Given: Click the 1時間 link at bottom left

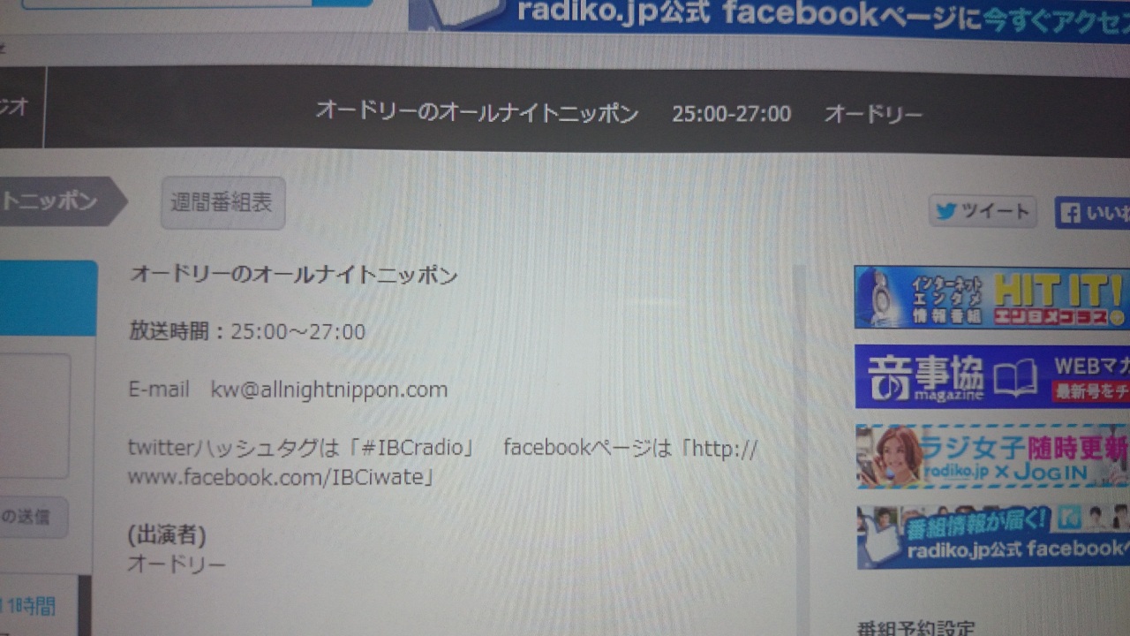Looking at the screenshot, I should 32,606.
